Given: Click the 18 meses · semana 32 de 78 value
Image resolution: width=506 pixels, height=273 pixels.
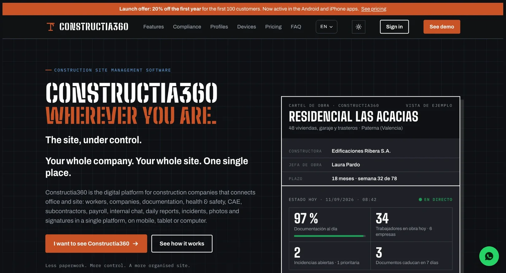Looking at the screenshot, I should point(364,179).
